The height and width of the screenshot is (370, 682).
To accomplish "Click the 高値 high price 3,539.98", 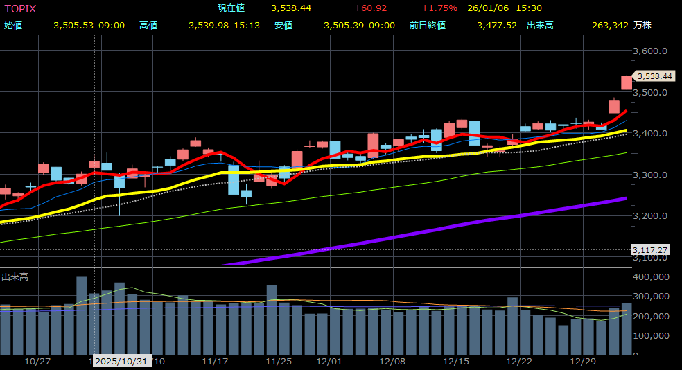I will [208, 25].
